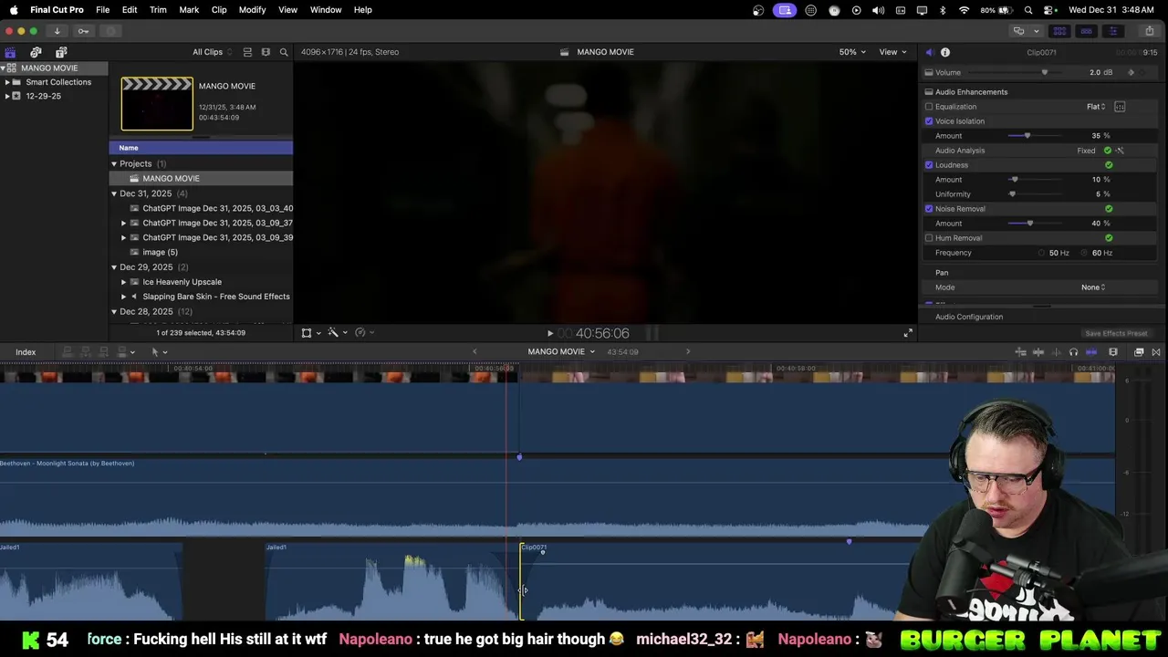Select the 50 Hz frequency radio
Image resolution: width=1168 pixels, height=657 pixels.
click(1041, 253)
